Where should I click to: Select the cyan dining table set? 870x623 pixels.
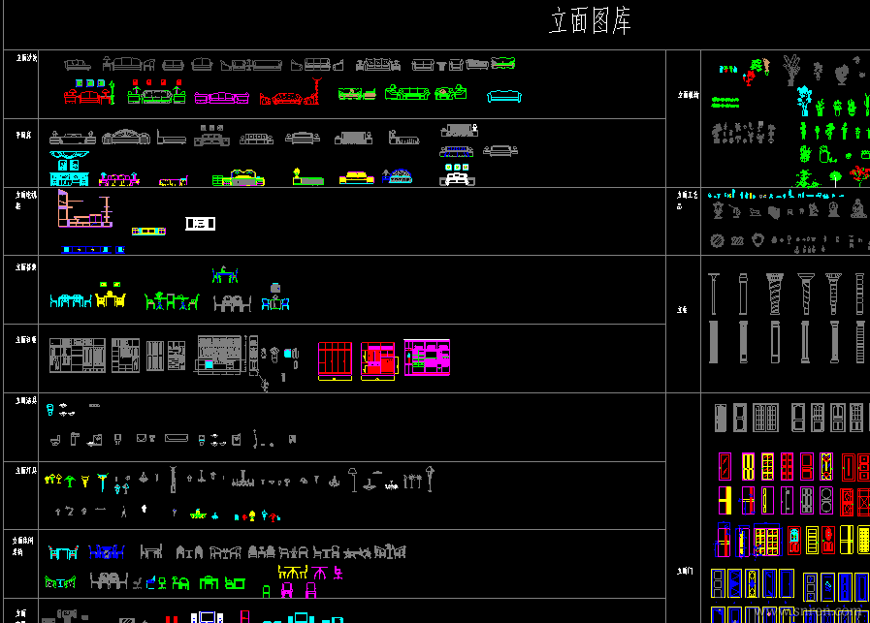click(x=71, y=300)
